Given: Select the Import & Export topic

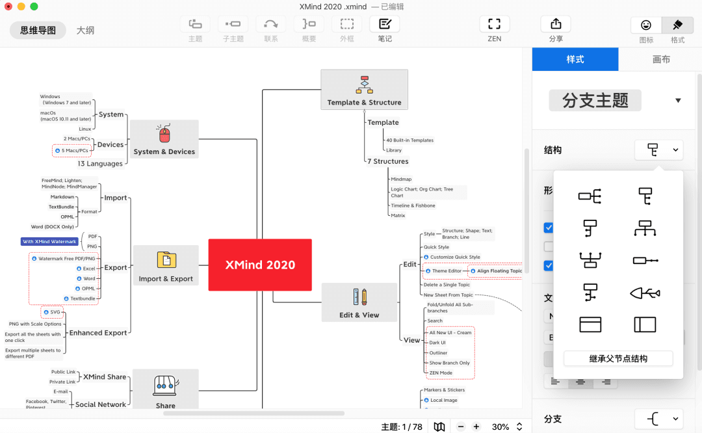Looking at the screenshot, I should (166, 265).
